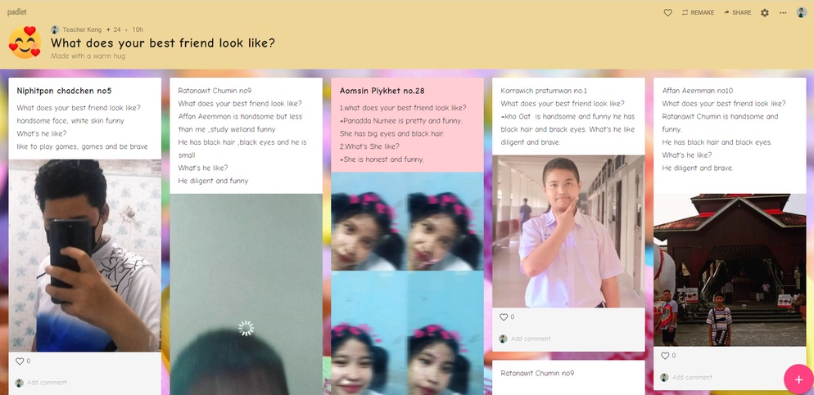Open the student photo in Korrawich's post

click(568, 231)
